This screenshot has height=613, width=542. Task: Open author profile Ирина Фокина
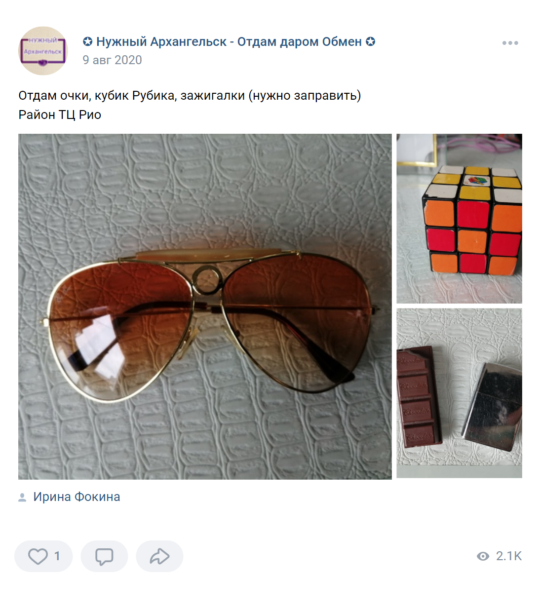point(77,497)
